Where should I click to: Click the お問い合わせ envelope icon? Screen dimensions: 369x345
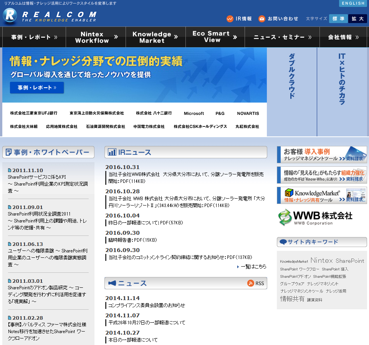click(x=262, y=18)
